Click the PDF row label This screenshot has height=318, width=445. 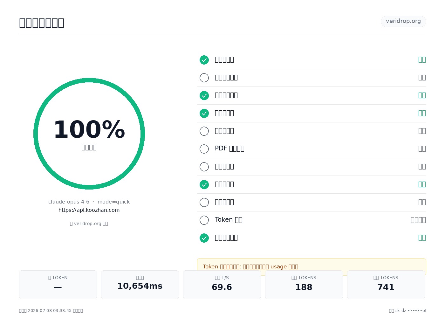(x=229, y=149)
